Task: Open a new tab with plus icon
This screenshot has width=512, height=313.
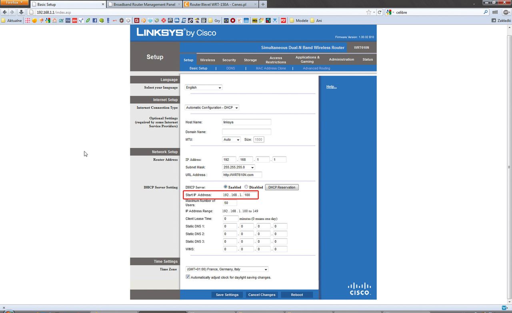Action: (263, 4)
